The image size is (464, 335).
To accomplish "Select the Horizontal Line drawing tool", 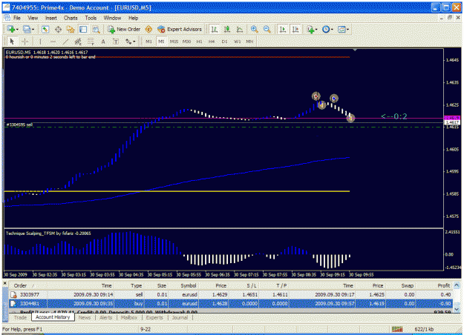I will coord(53,42).
